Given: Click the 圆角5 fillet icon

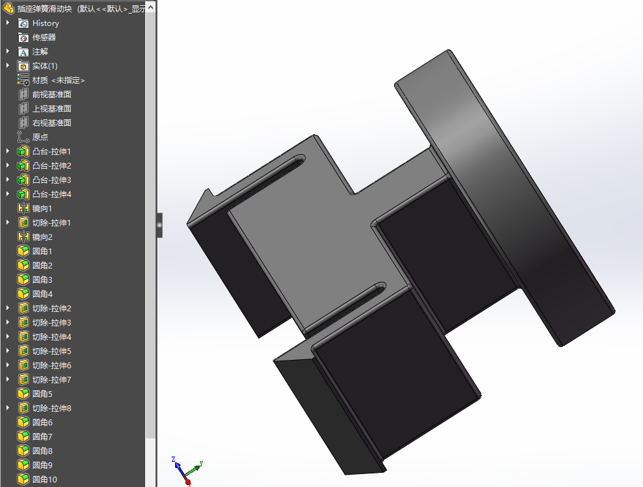Looking at the screenshot, I should click(23, 394).
